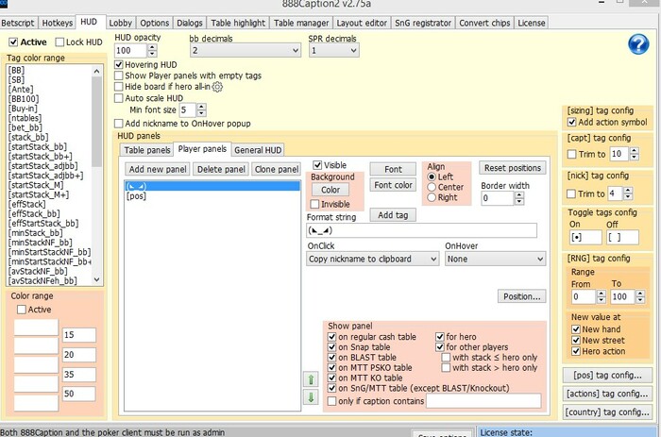Open the Hotkeys tab
The width and height of the screenshot is (661, 437).
[x=58, y=23]
